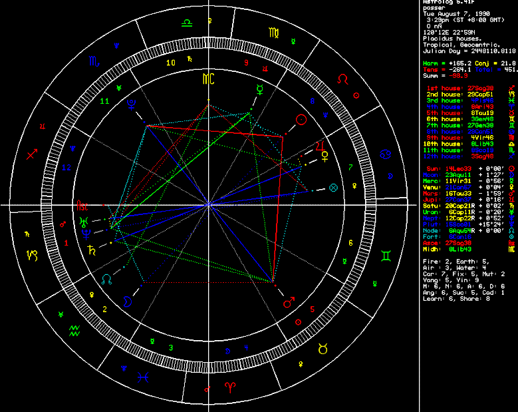Select the large Mars glyph inside the chart

(x=289, y=302)
